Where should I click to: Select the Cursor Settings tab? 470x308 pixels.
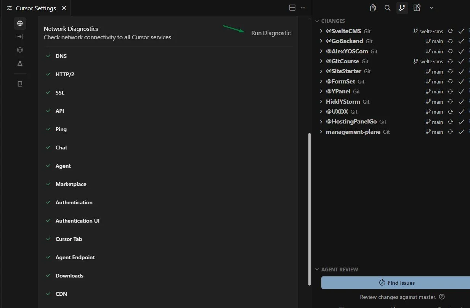pyautogui.click(x=35, y=8)
